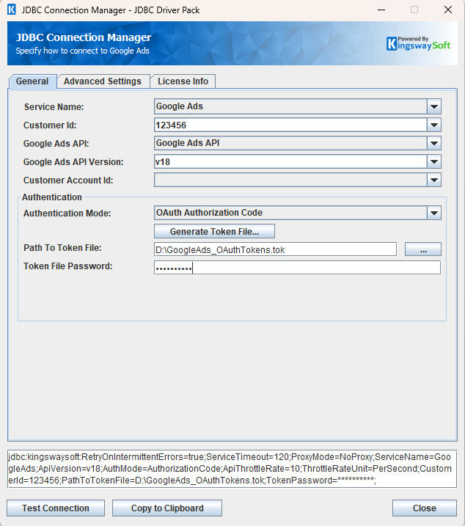465x526 pixels.
Task: Click Test Connection button
Action: pyautogui.click(x=56, y=508)
